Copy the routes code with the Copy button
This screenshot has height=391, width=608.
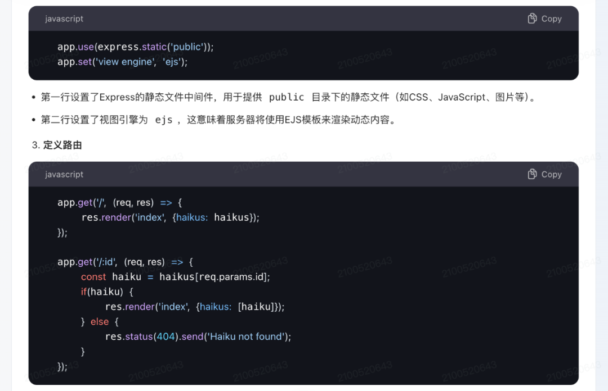[x=544, y=174]
